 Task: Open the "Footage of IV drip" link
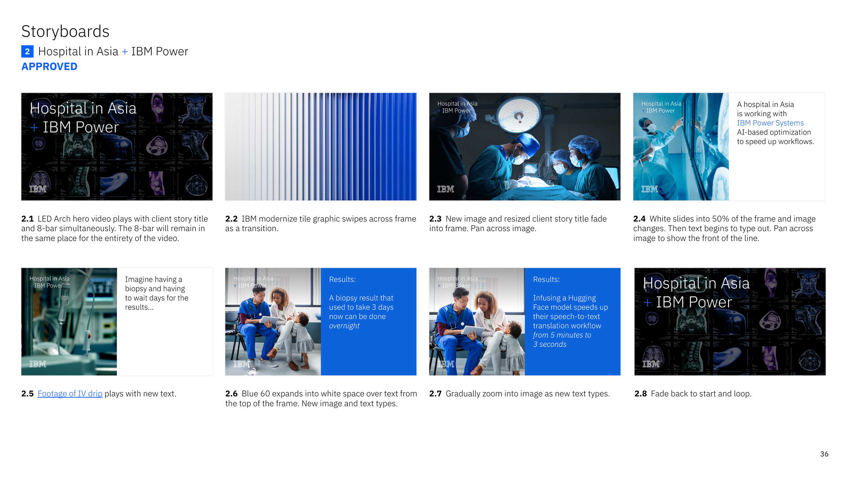70,394
